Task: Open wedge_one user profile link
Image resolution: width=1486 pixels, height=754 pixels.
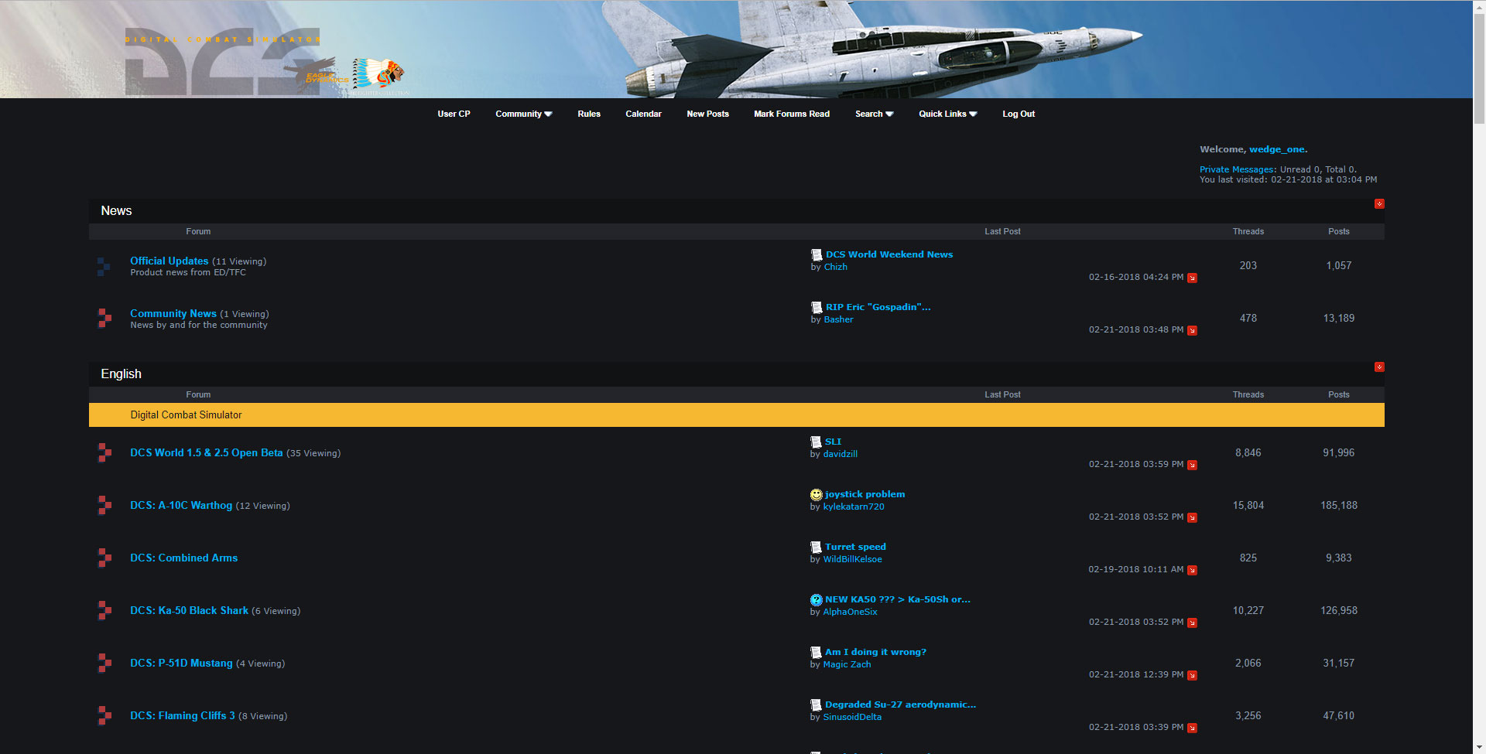Action: [x=1277, y=149]
